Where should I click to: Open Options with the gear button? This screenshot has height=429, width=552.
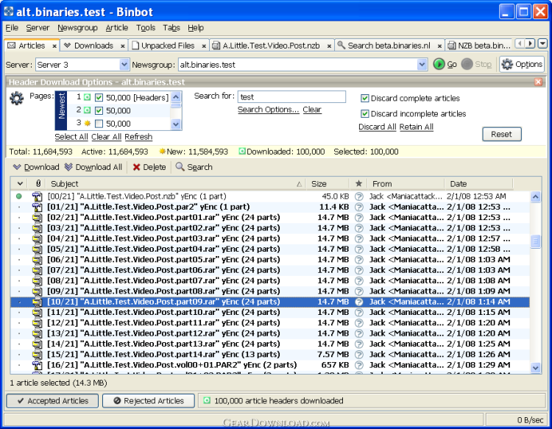tap(522, 65)
